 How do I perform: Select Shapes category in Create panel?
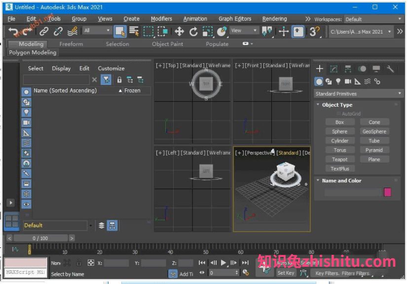329,81
